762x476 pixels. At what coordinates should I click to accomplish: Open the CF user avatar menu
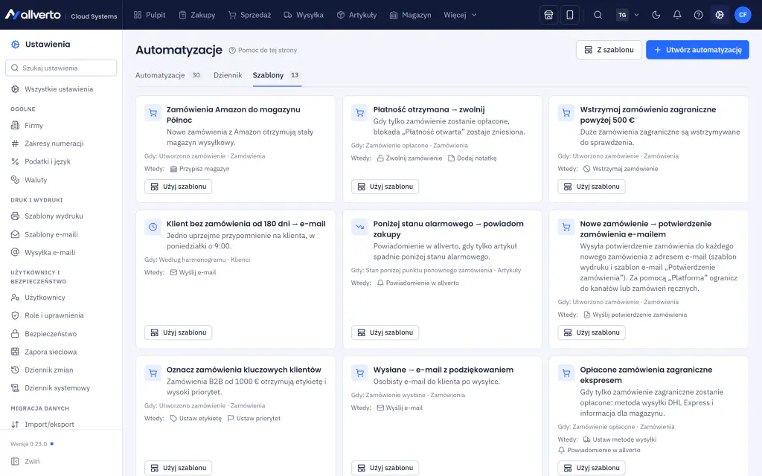743,15
